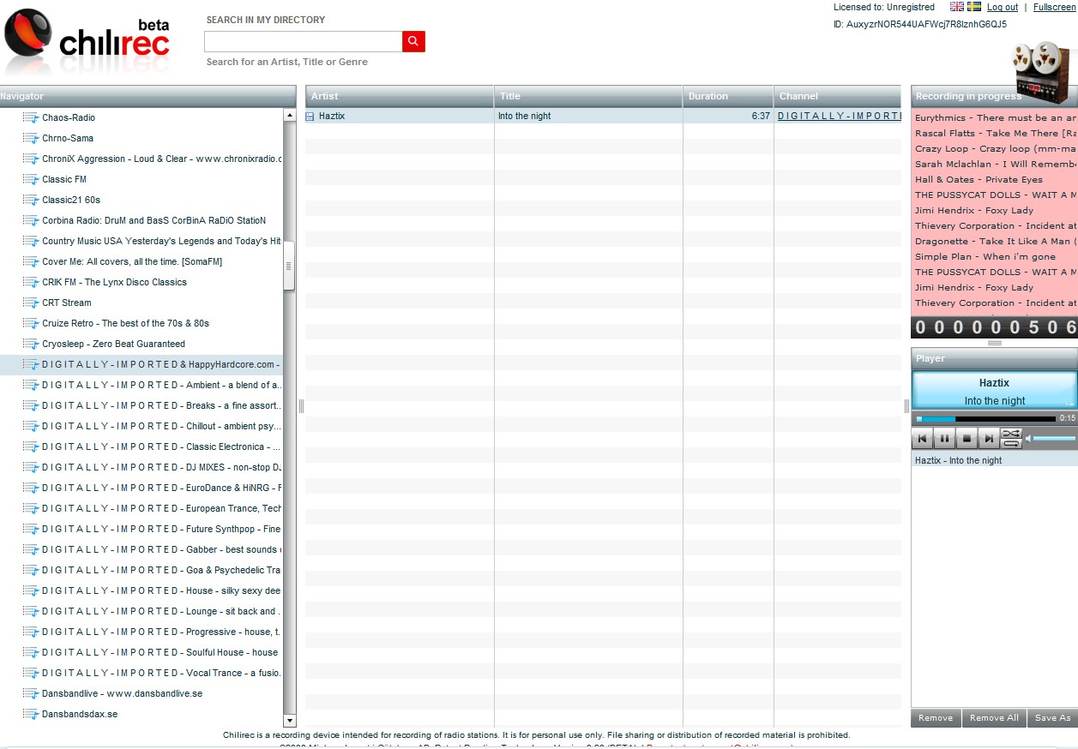Image resolution: width=1078 pixels, height=749 pixels.
Task: Select Haztix - Into the night playlist entry
Action: coord(994,460)
